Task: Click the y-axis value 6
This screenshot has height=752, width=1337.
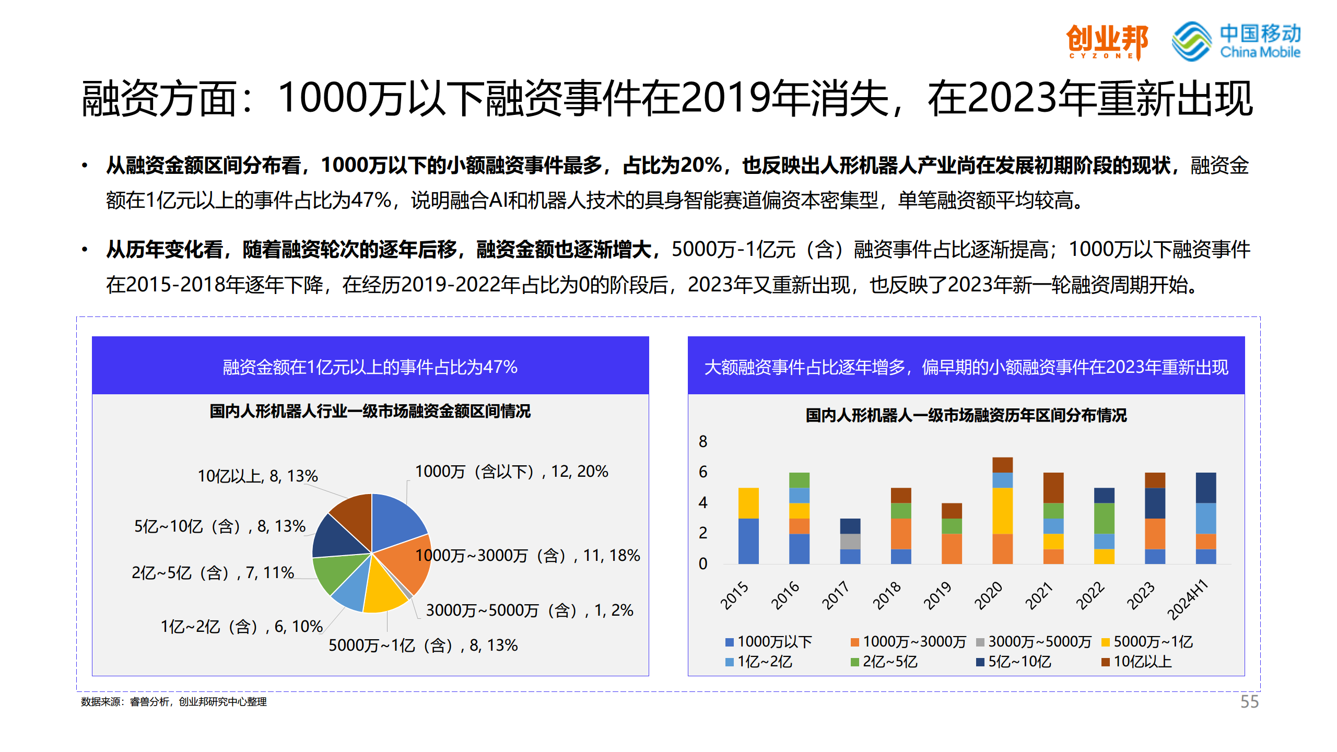Action: [703, 472]
